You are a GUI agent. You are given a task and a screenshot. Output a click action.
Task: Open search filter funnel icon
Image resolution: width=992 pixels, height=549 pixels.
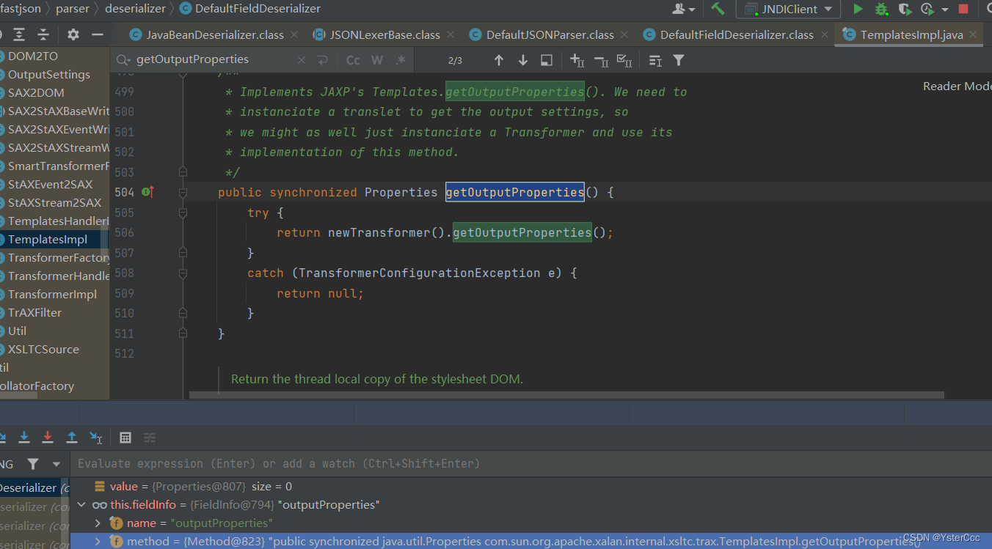679,60
